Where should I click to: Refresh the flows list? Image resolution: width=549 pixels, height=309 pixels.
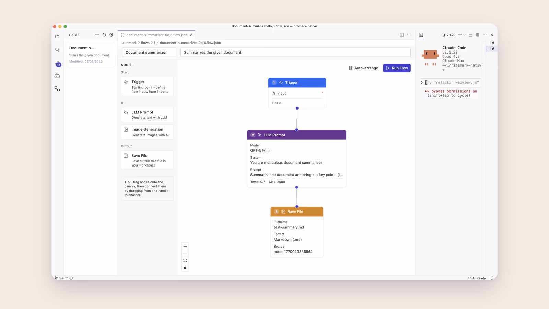click(104, 35)
